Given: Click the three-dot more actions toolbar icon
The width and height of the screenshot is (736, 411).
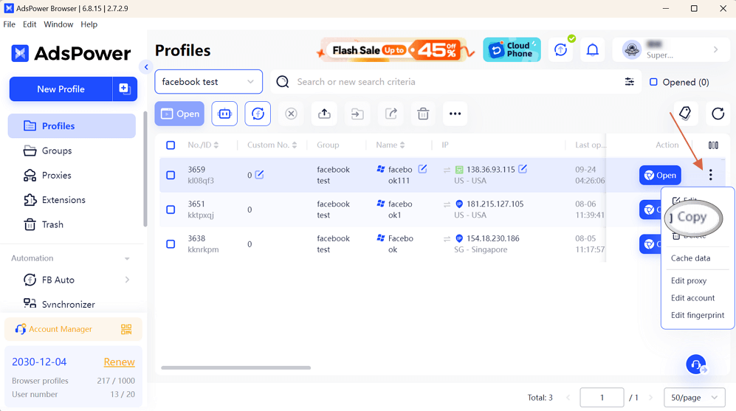Looking at the screenshot, I should click(455, 114).
